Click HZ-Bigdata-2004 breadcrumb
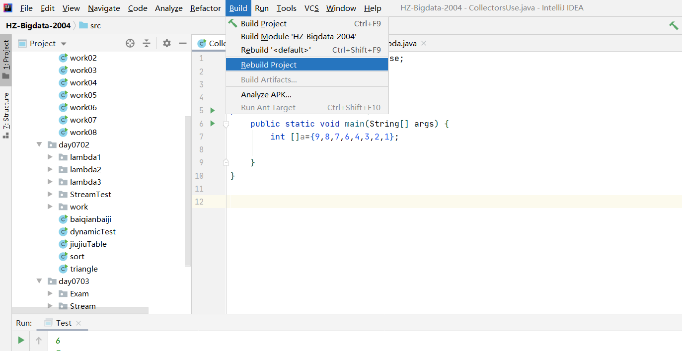This screenshot has width=682, height=351. (x=38, y=25)
